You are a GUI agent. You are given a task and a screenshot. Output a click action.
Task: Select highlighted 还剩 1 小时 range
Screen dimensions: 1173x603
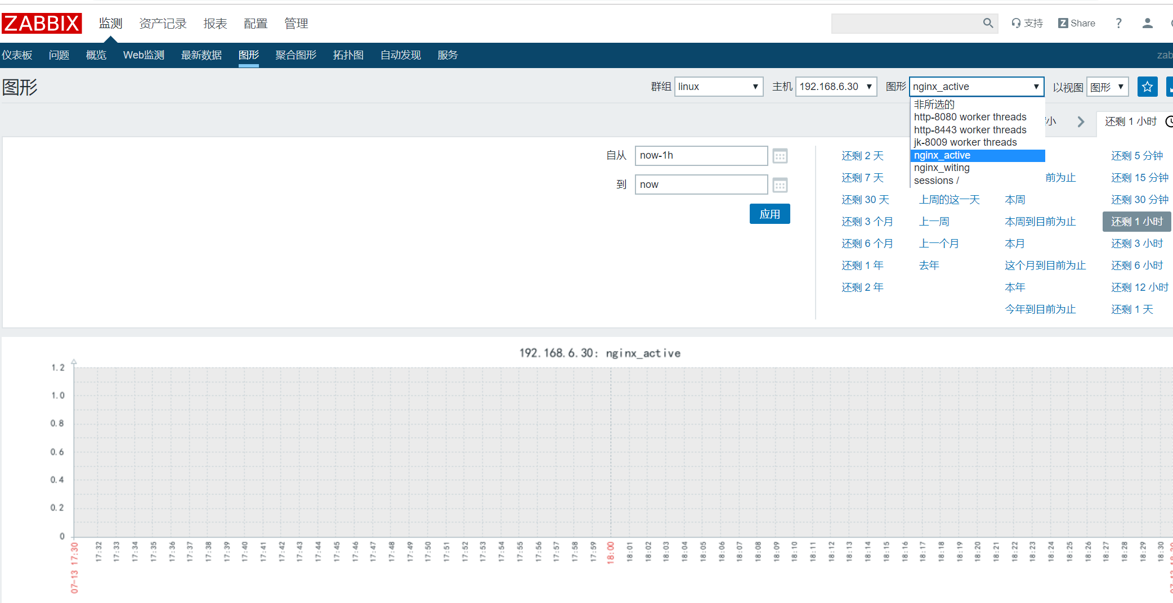coord(1137,222)
